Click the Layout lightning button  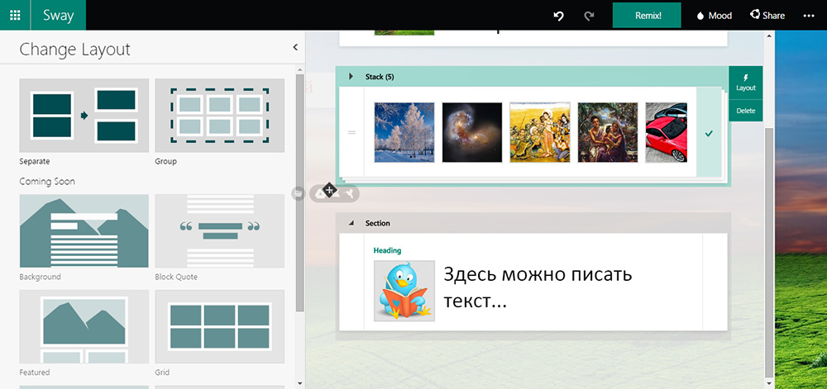pyautogui.click(x=746, y=83)
